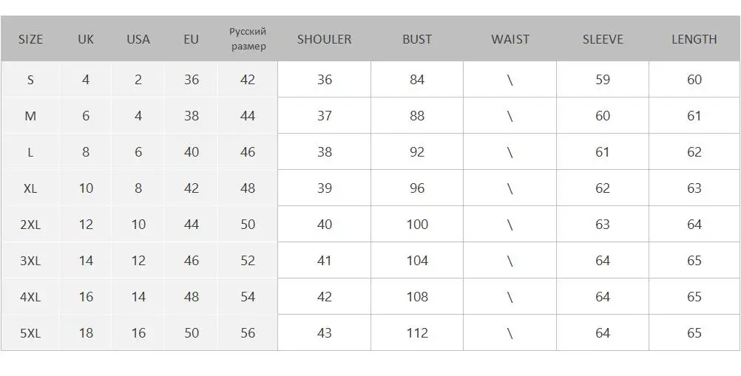Click bust value 112

click(417, 333)
